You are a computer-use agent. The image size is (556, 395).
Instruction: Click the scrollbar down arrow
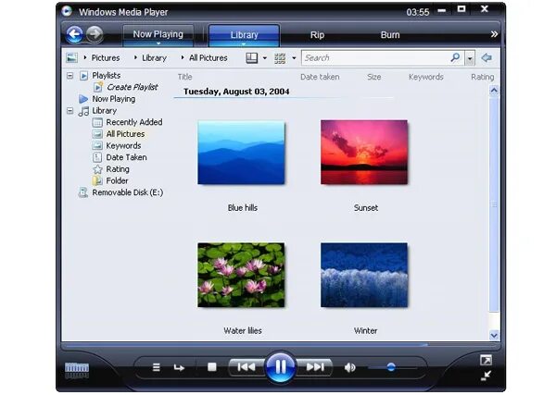494,335
